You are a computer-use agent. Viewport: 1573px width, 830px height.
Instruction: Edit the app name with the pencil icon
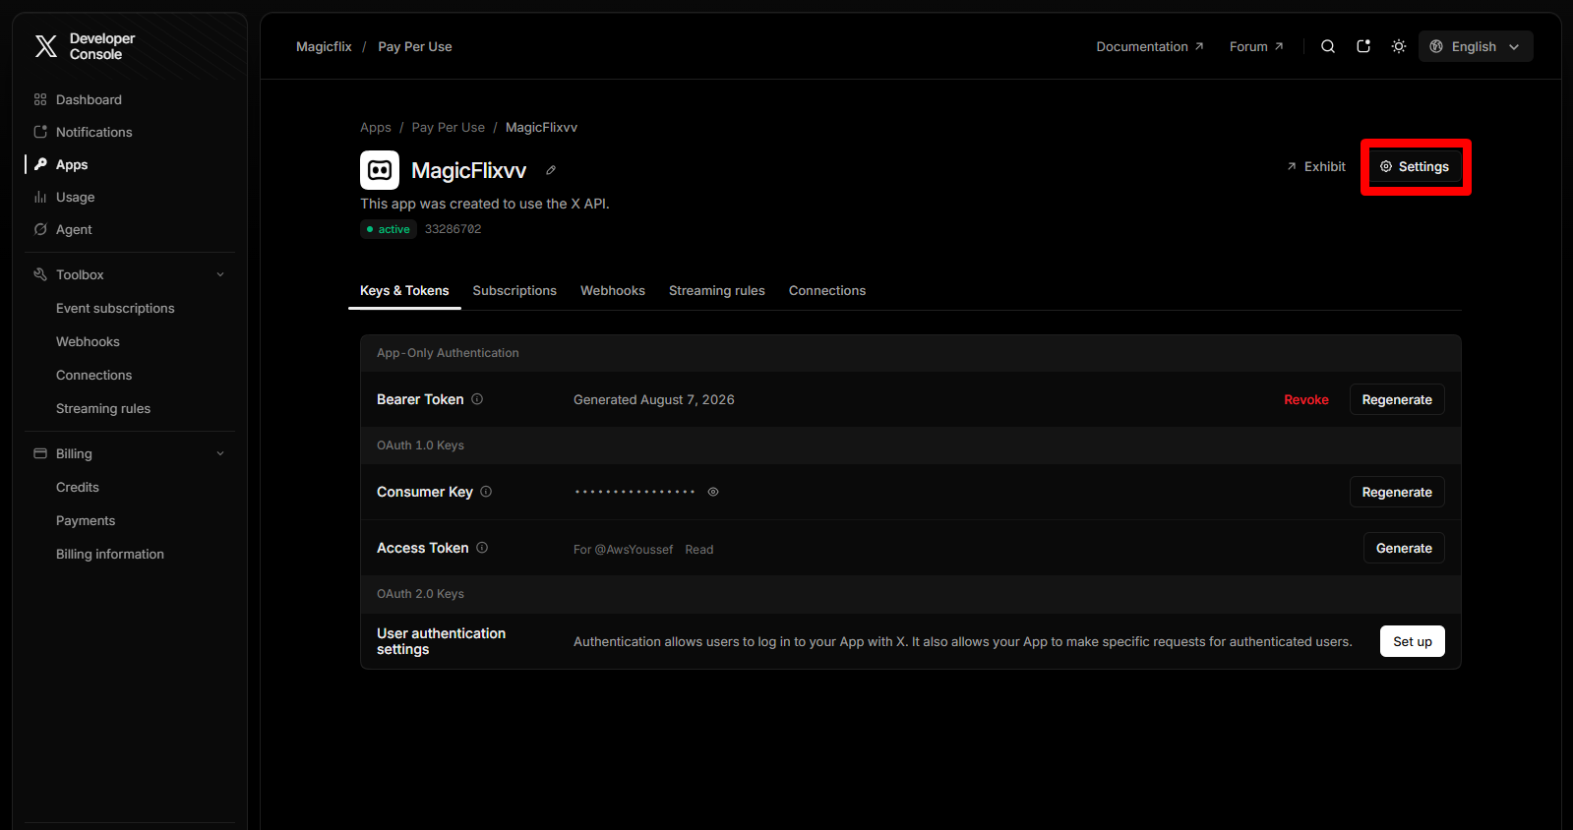tap(551, 170)
